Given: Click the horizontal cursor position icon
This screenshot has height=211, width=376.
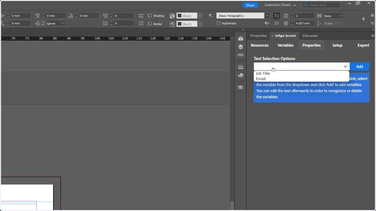Looking at the screenshot, I should pos(319,23).
